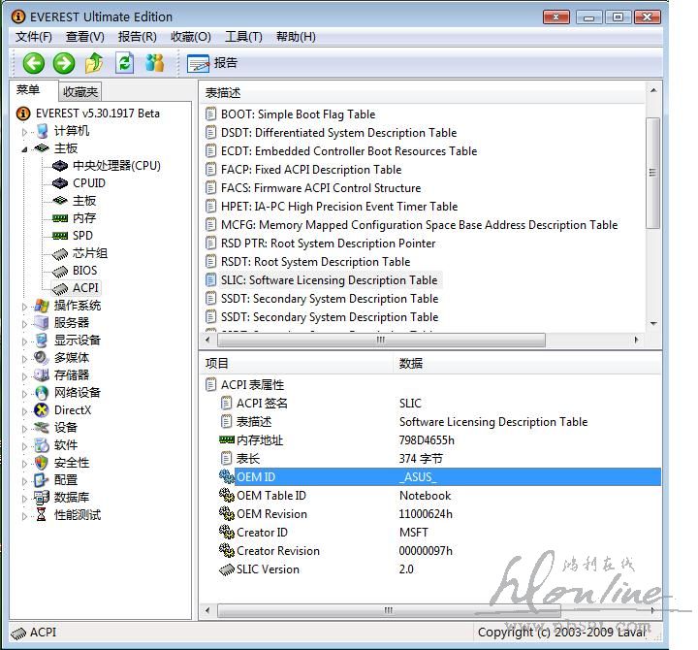Collapse the 主板 motherboard tree node

(x=25, y=148)
